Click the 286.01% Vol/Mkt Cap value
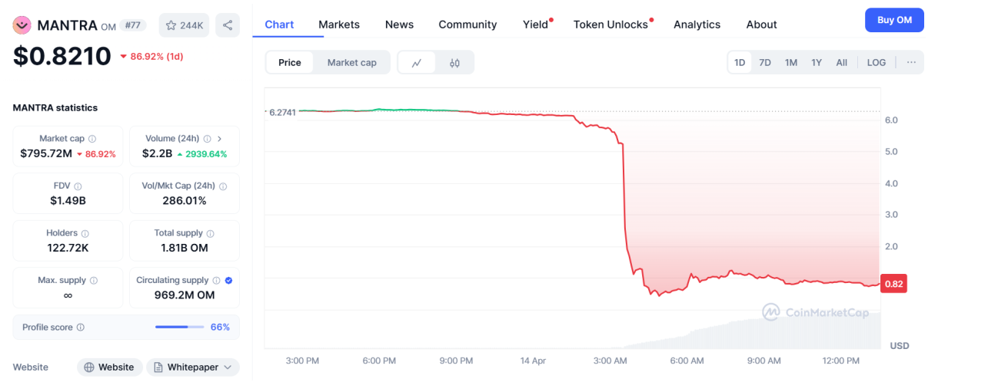 (x=185, y=201)
